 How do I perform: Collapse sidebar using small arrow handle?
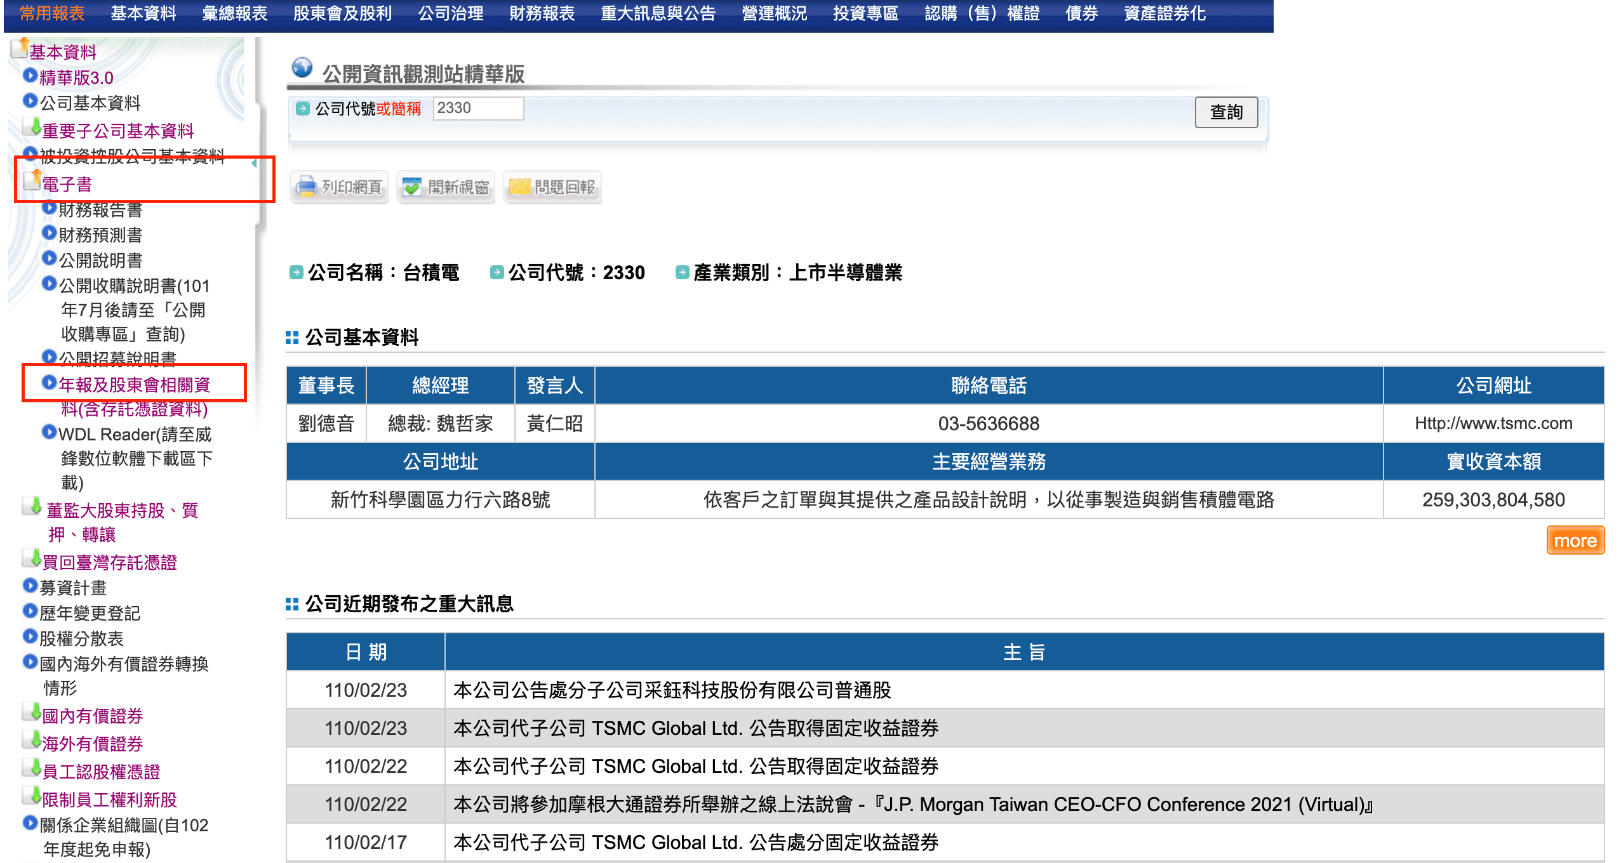[x=254, y=164]
